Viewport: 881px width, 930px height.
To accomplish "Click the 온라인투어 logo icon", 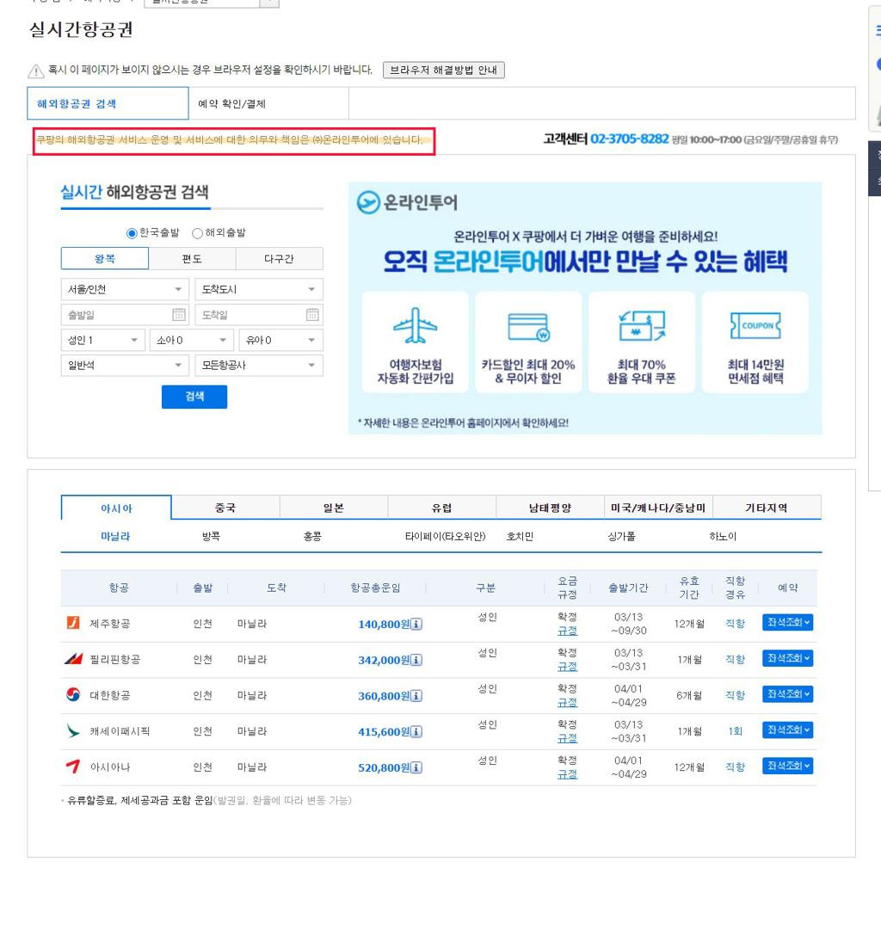I will coord(368,203).
